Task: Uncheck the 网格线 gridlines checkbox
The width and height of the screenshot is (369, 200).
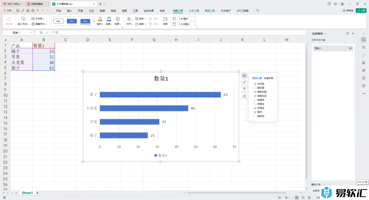Action: pyautogui.click(x=255, y=108)
